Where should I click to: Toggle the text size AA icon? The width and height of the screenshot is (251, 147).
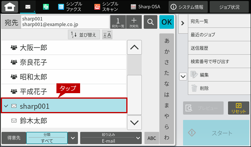coord(107,35)
